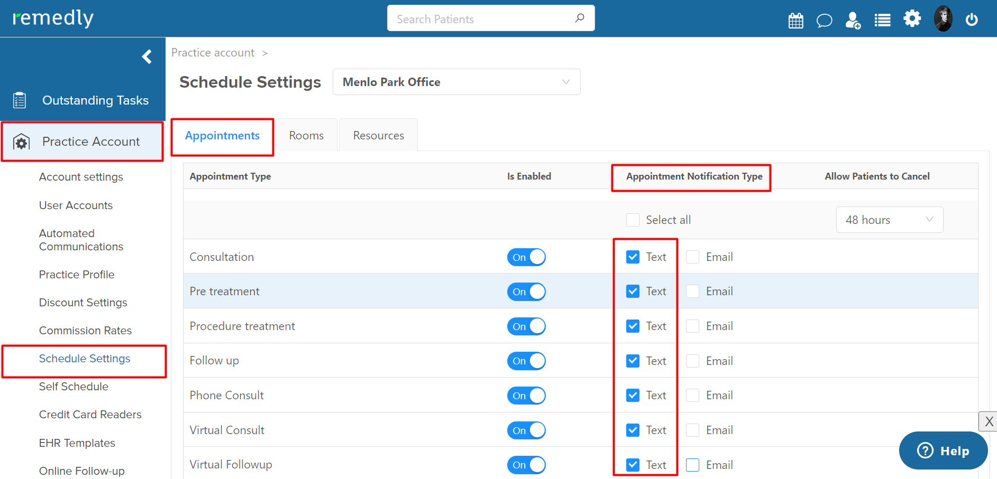Click the power logout icon
This screenshot has width=997, height=479.
(972, 20)
